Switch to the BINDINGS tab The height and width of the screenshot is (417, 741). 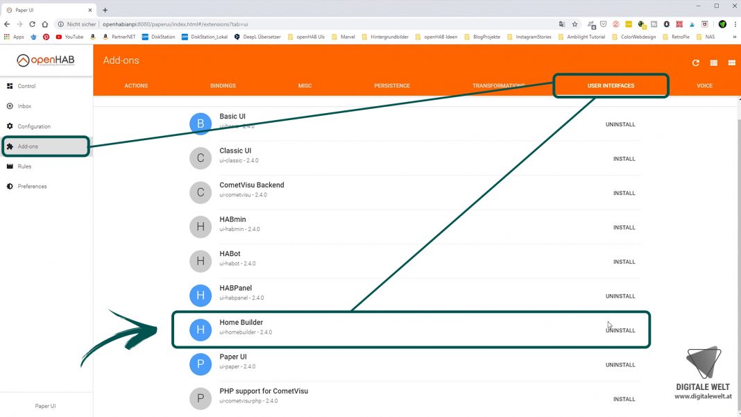tap(223, 85)
